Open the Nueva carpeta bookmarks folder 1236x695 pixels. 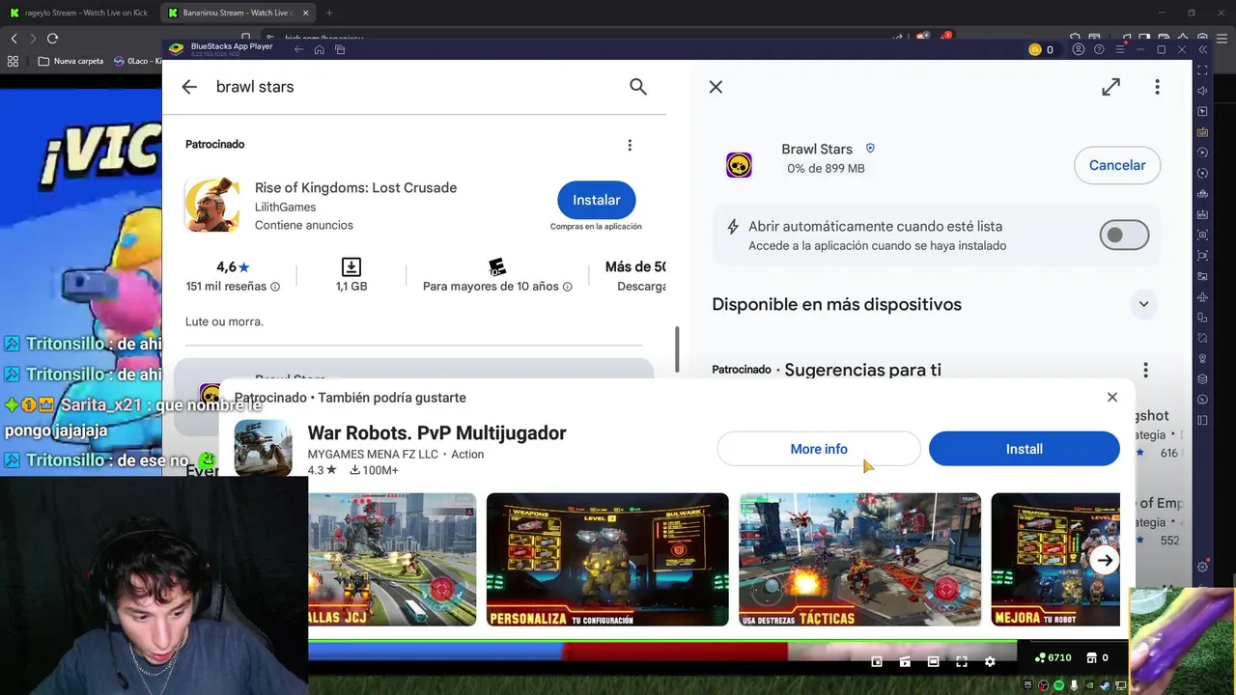tap(71, 61)
